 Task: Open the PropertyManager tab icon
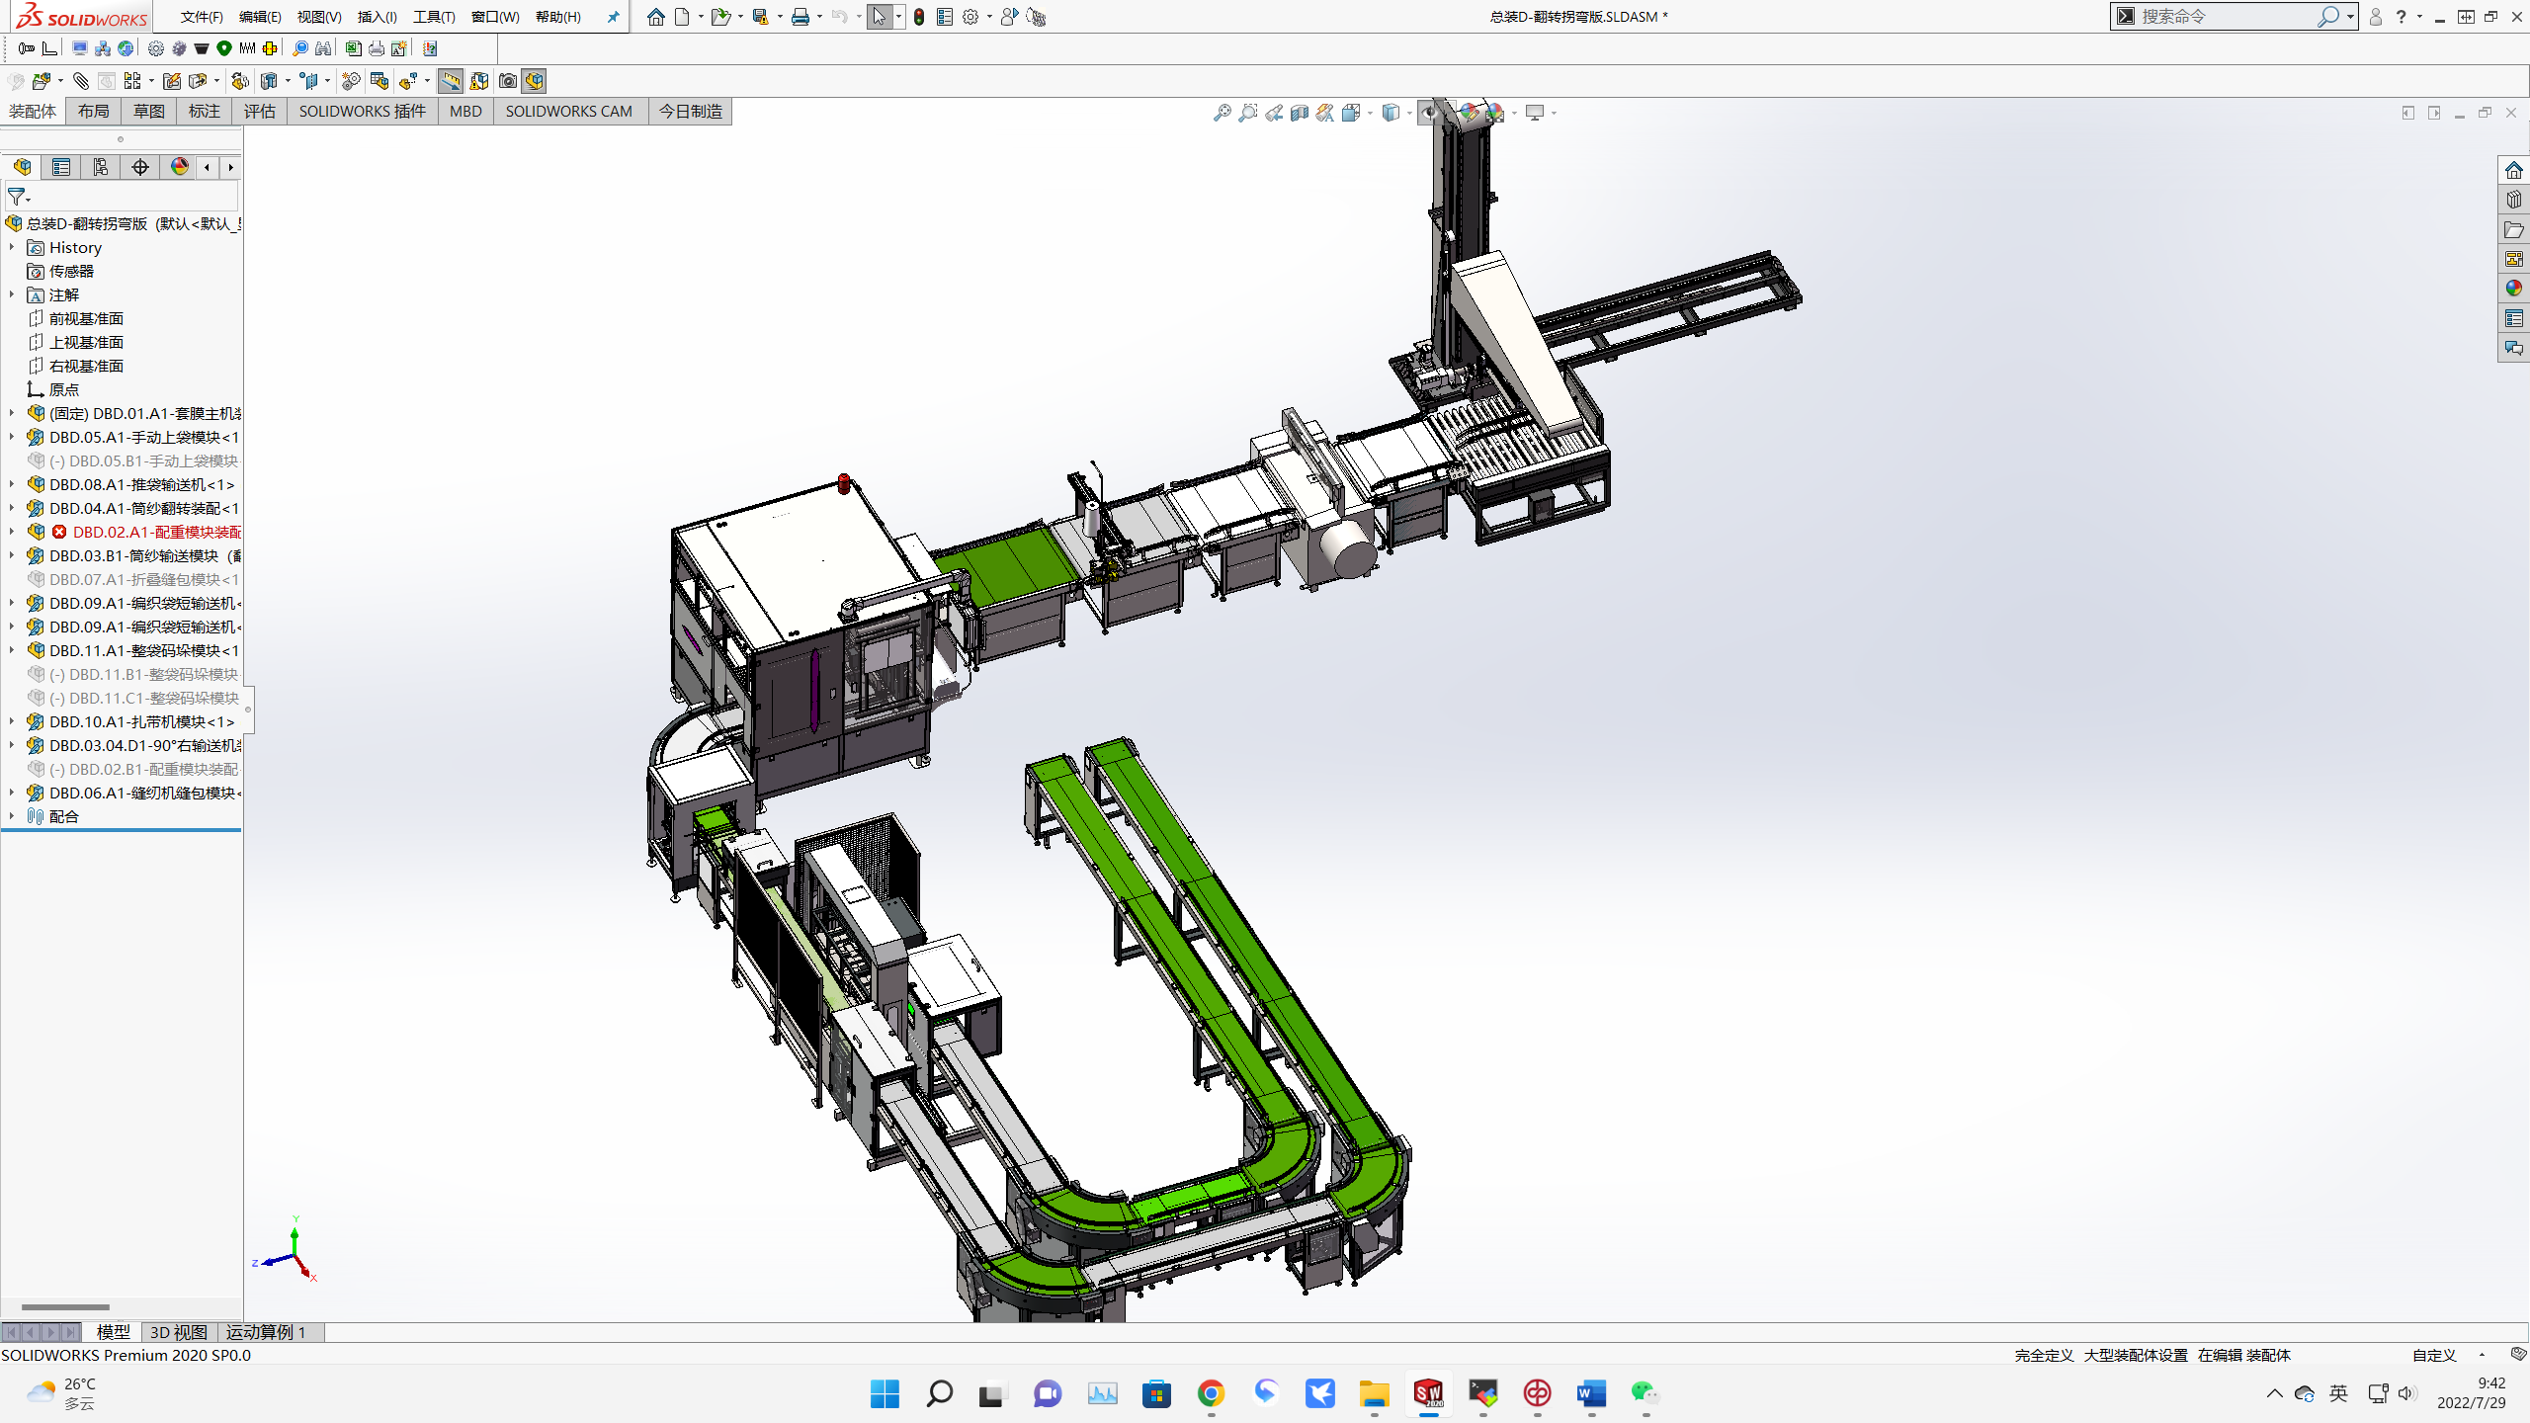(61, 167)
